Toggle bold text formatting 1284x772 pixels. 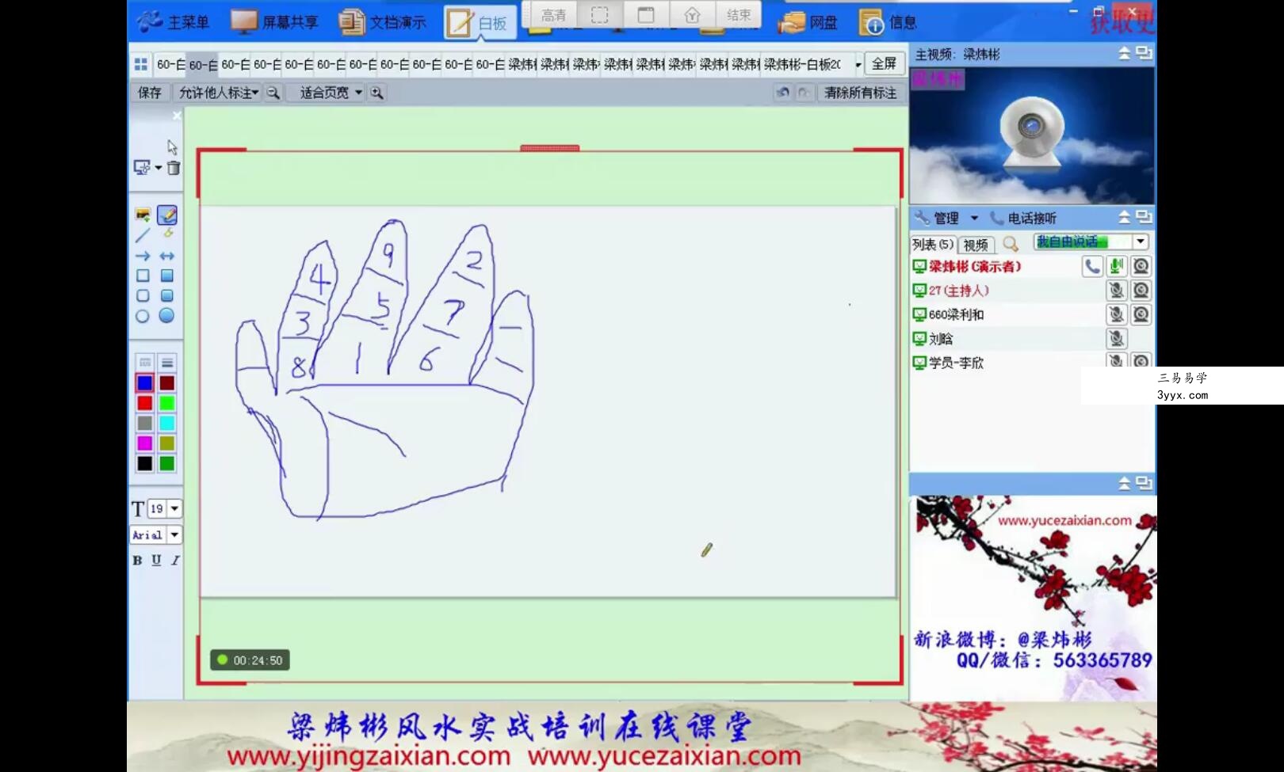(137, 561)
